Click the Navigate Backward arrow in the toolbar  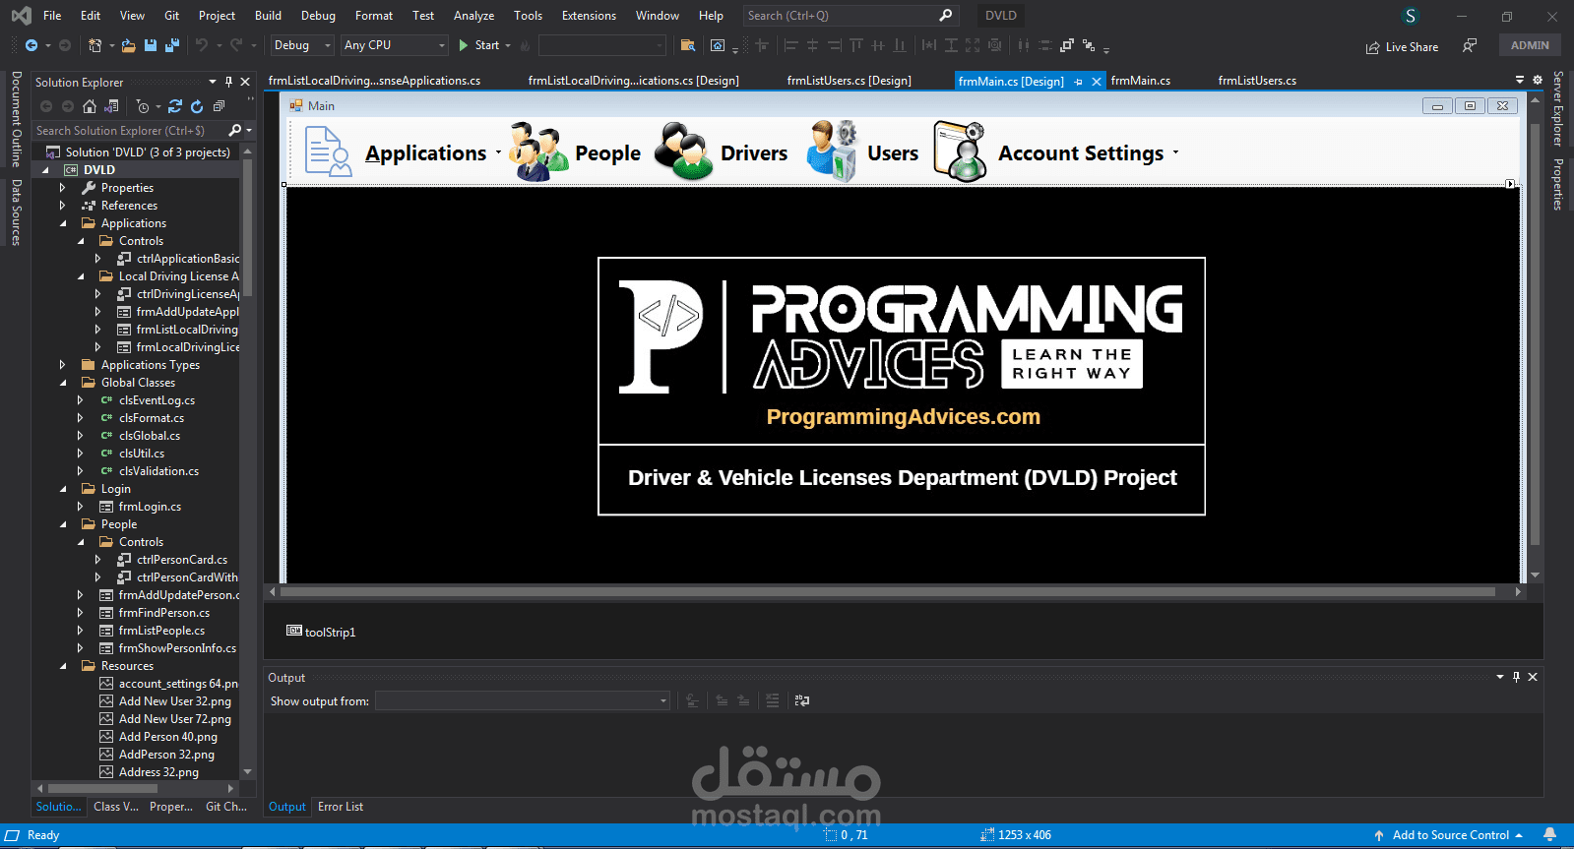coord(31,45)
